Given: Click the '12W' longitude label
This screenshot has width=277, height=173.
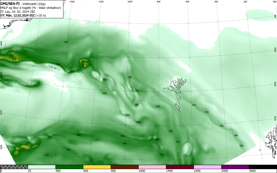Looking at the screenshot, I should point(101,2).
